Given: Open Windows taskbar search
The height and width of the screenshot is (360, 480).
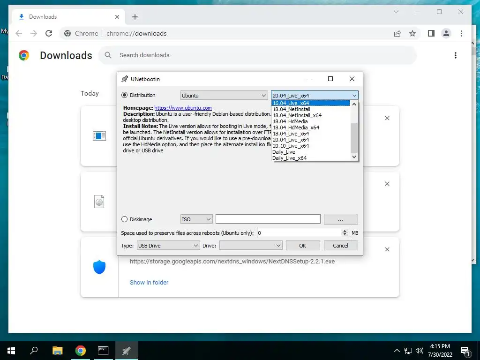Looking at the screenshot, I should click(34, 351).
